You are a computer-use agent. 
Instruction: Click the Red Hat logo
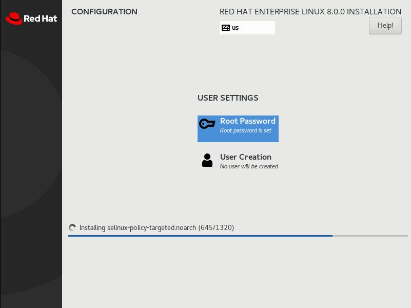31,18
